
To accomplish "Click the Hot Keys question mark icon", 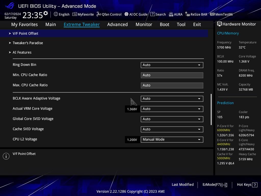I will tap(255, 185).
